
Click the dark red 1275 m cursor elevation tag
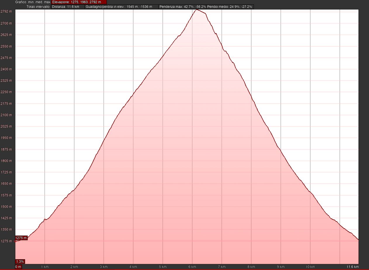(21, 238)
